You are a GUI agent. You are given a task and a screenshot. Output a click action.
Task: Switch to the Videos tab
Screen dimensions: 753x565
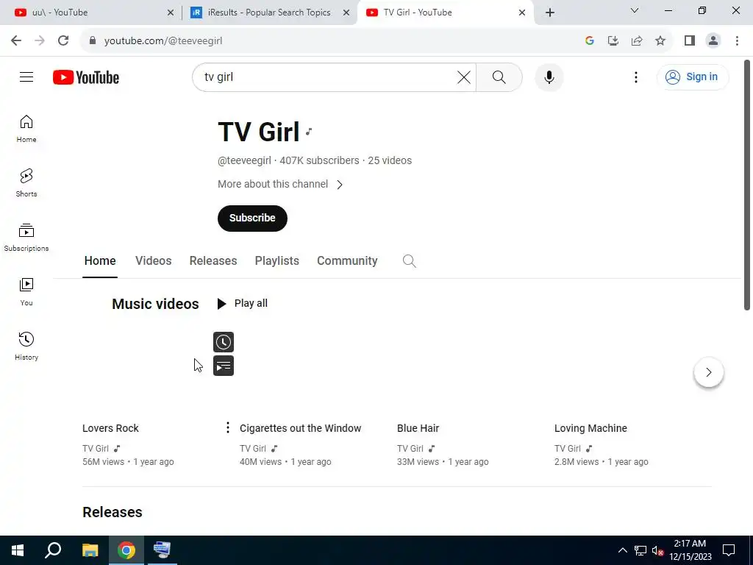153,261
